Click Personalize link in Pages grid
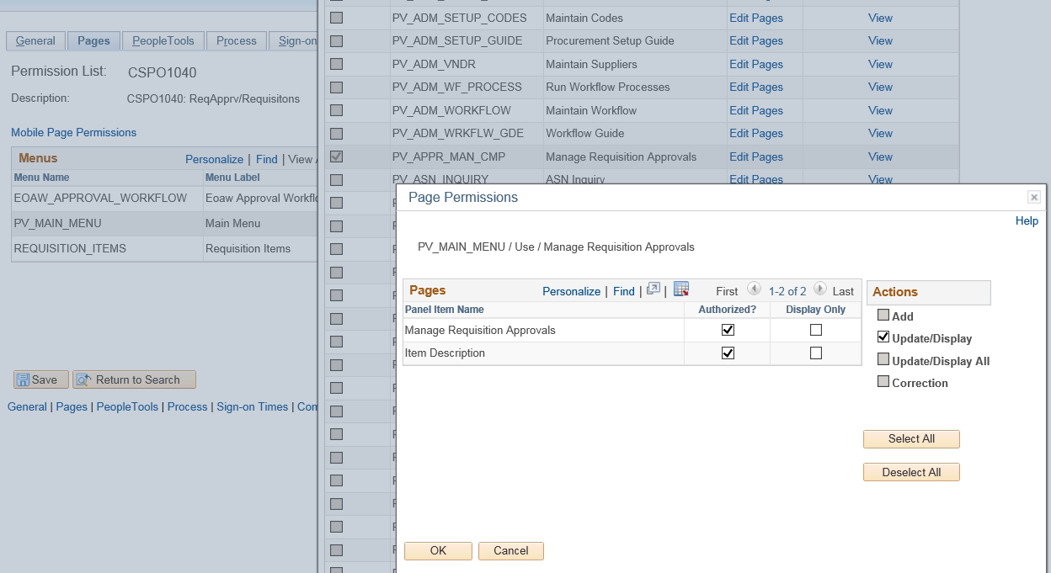 [x=571, y=291]
